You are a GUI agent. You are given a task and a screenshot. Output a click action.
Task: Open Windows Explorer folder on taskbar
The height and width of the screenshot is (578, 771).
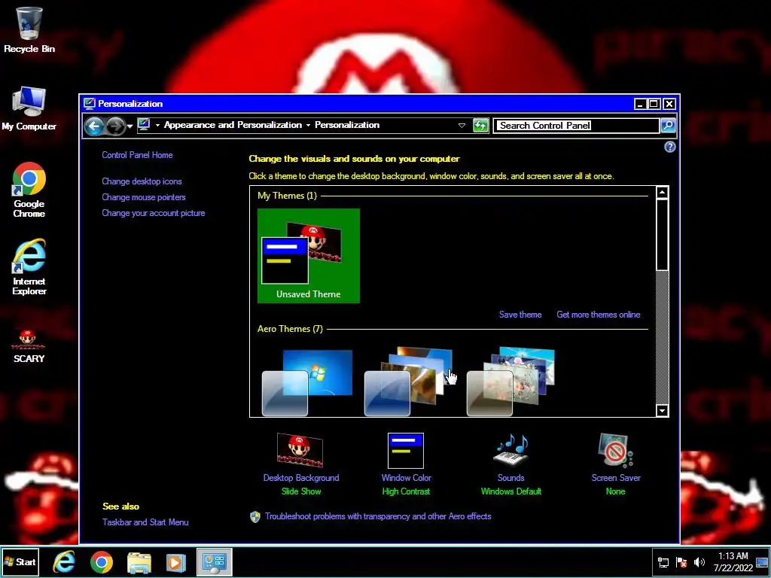139,562
